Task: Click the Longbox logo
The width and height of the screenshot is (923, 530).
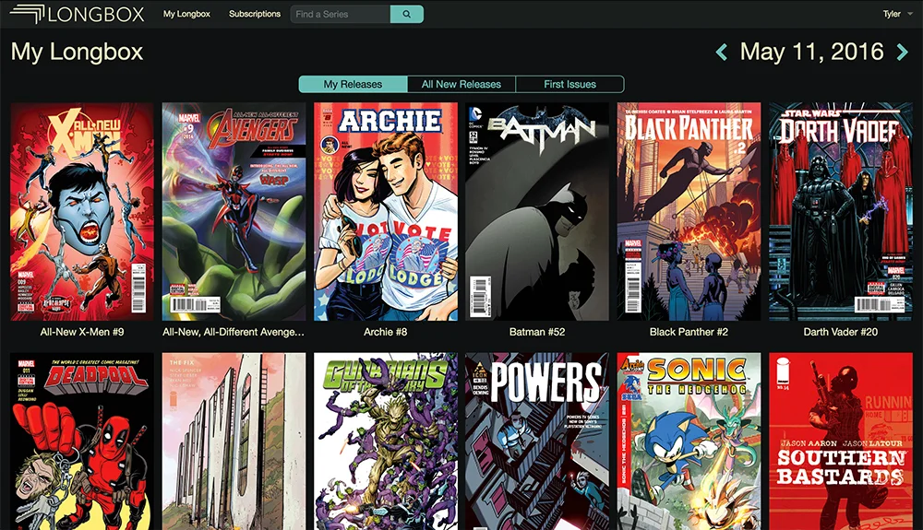Action: click(78, 14)
